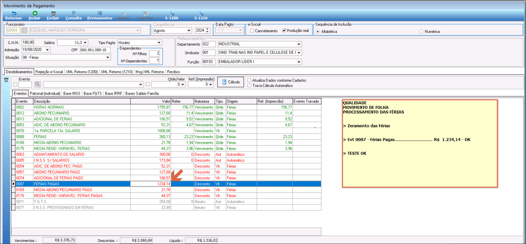The width and height of the screenshot is (526, 244).
Task: Toggle checkbox before Qtde/Valor field
Action: 147,84
